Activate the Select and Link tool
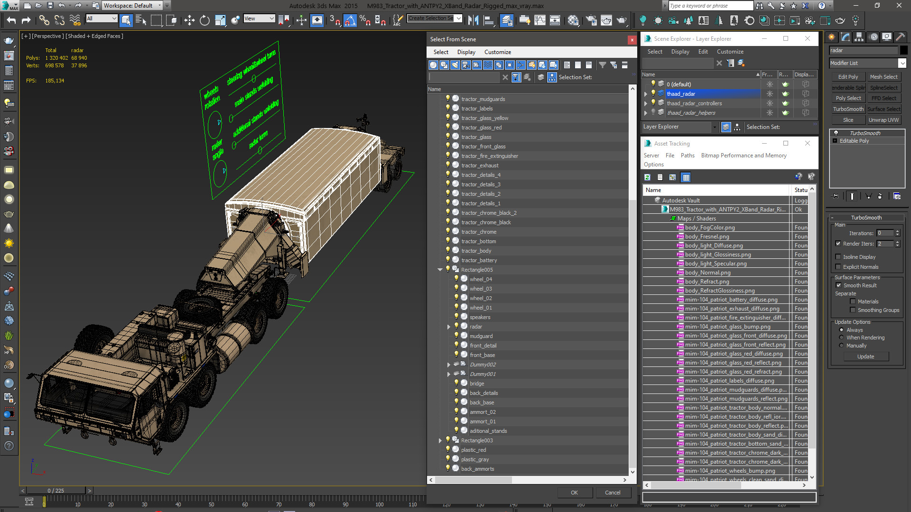Image resolution: width=911 pixels, height=512 pixels. [x=44, y=20]
